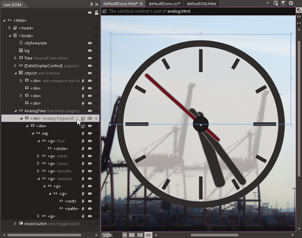This screenshot has height=238, width=302.
Task: Hide the cityTemplate element
Action: (90, 43)
